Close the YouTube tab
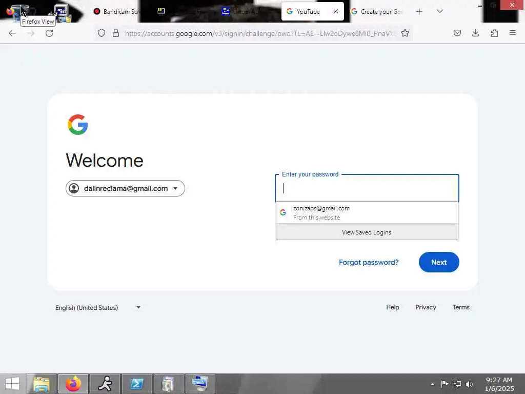Viewport: 525px width, 394px height. pyautogui.click(x=336, y=11)
